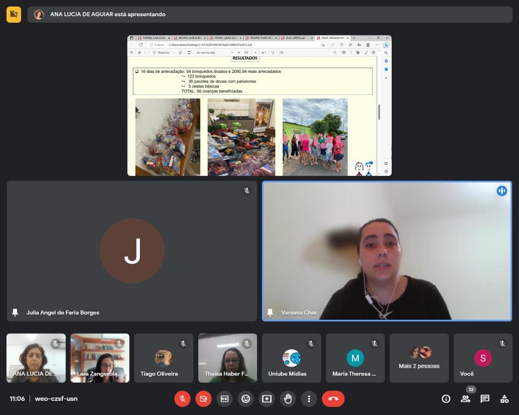The image size is (519, 415).
Task: Toggle camera off button
Action: pos(203,399)
